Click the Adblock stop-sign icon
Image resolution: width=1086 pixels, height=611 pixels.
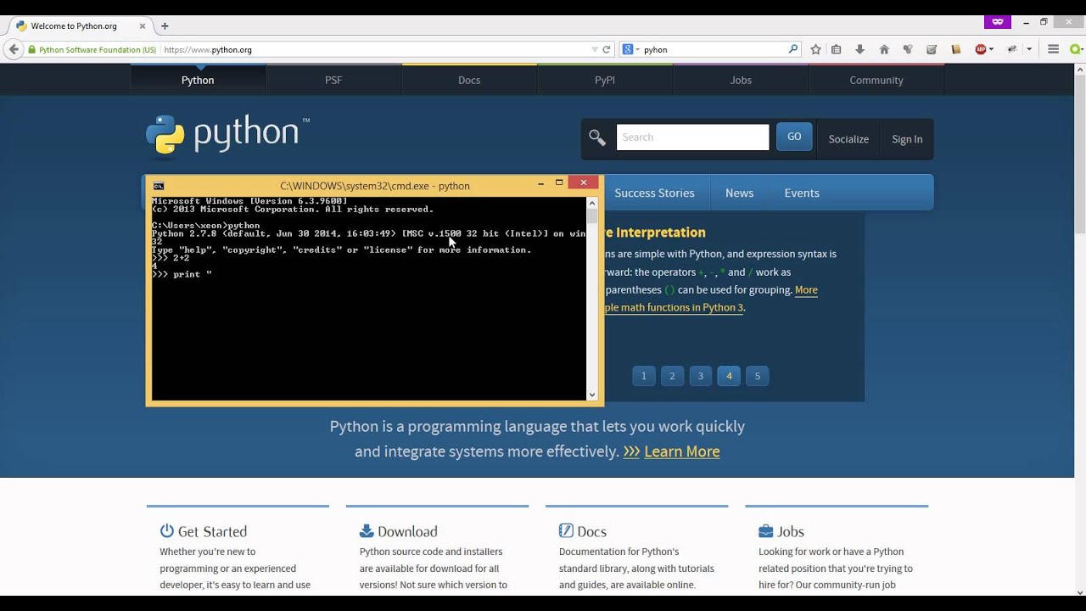[x=981, y=49]
